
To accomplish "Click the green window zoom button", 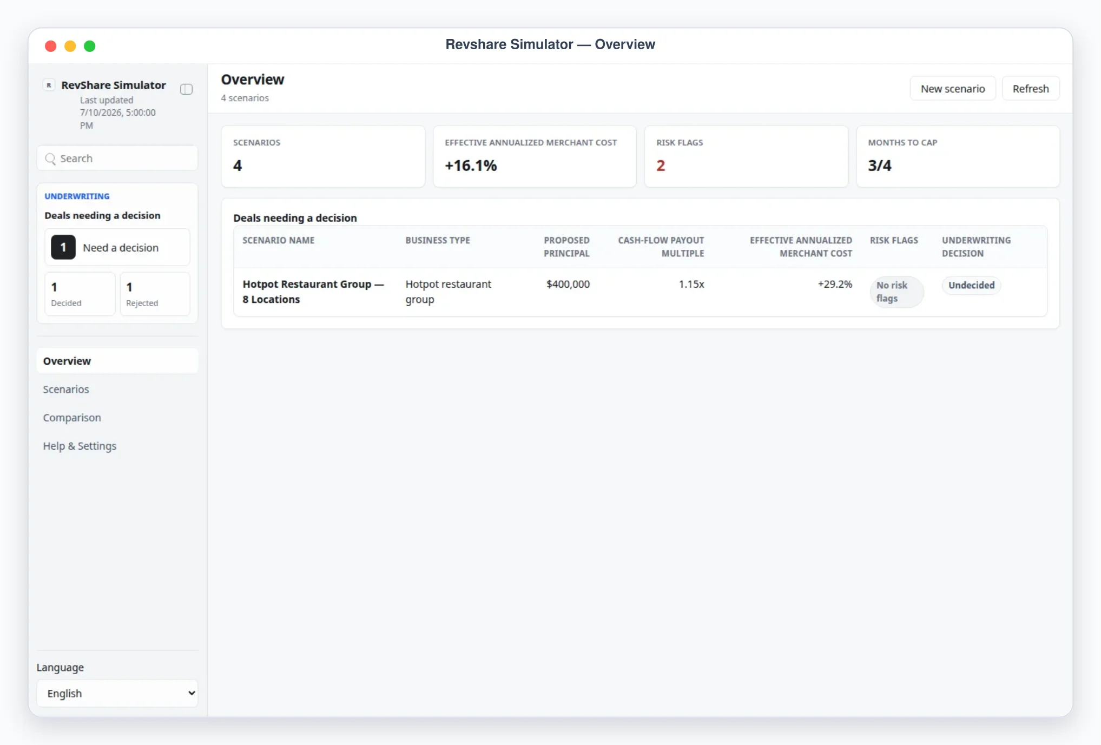I will tap(90, 46).
